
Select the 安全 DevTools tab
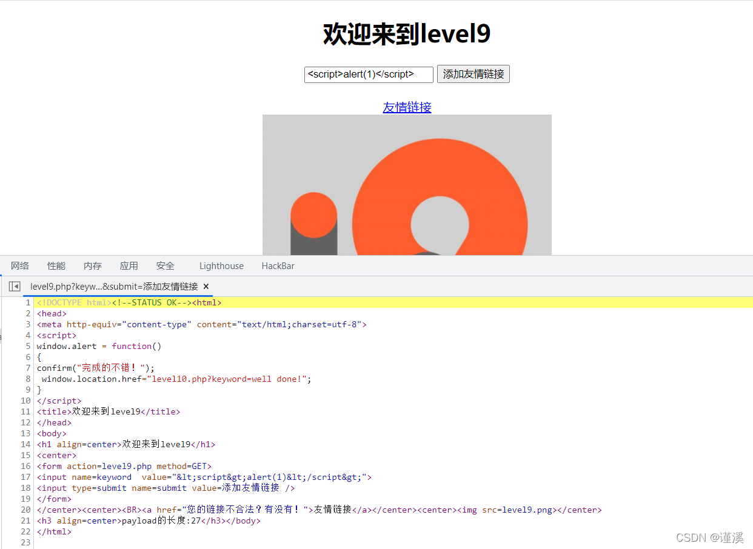point(166,266)
